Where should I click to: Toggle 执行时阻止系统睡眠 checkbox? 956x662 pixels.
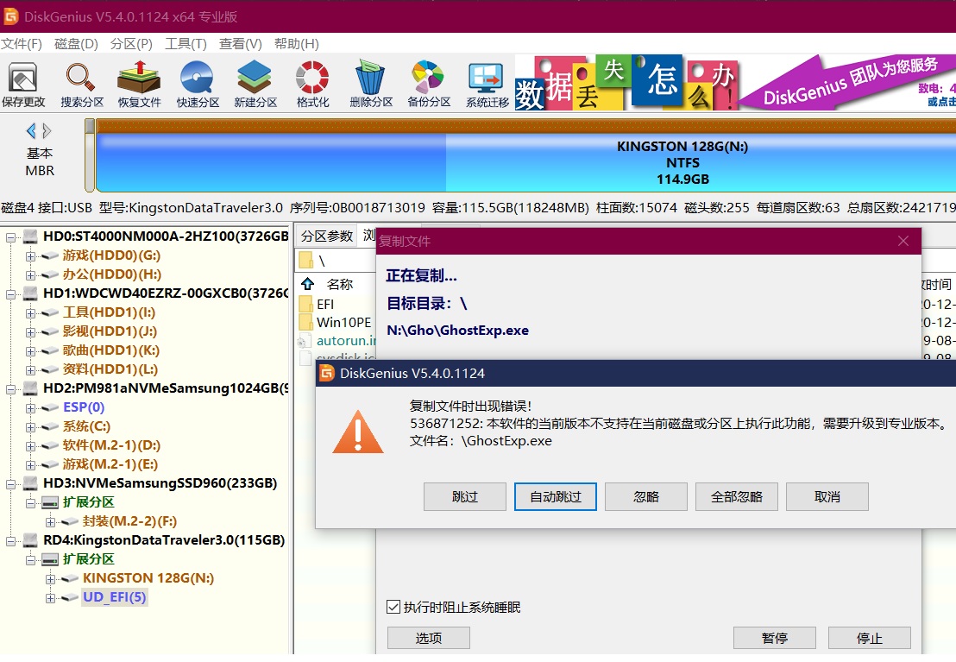click(x=393, y=607)
